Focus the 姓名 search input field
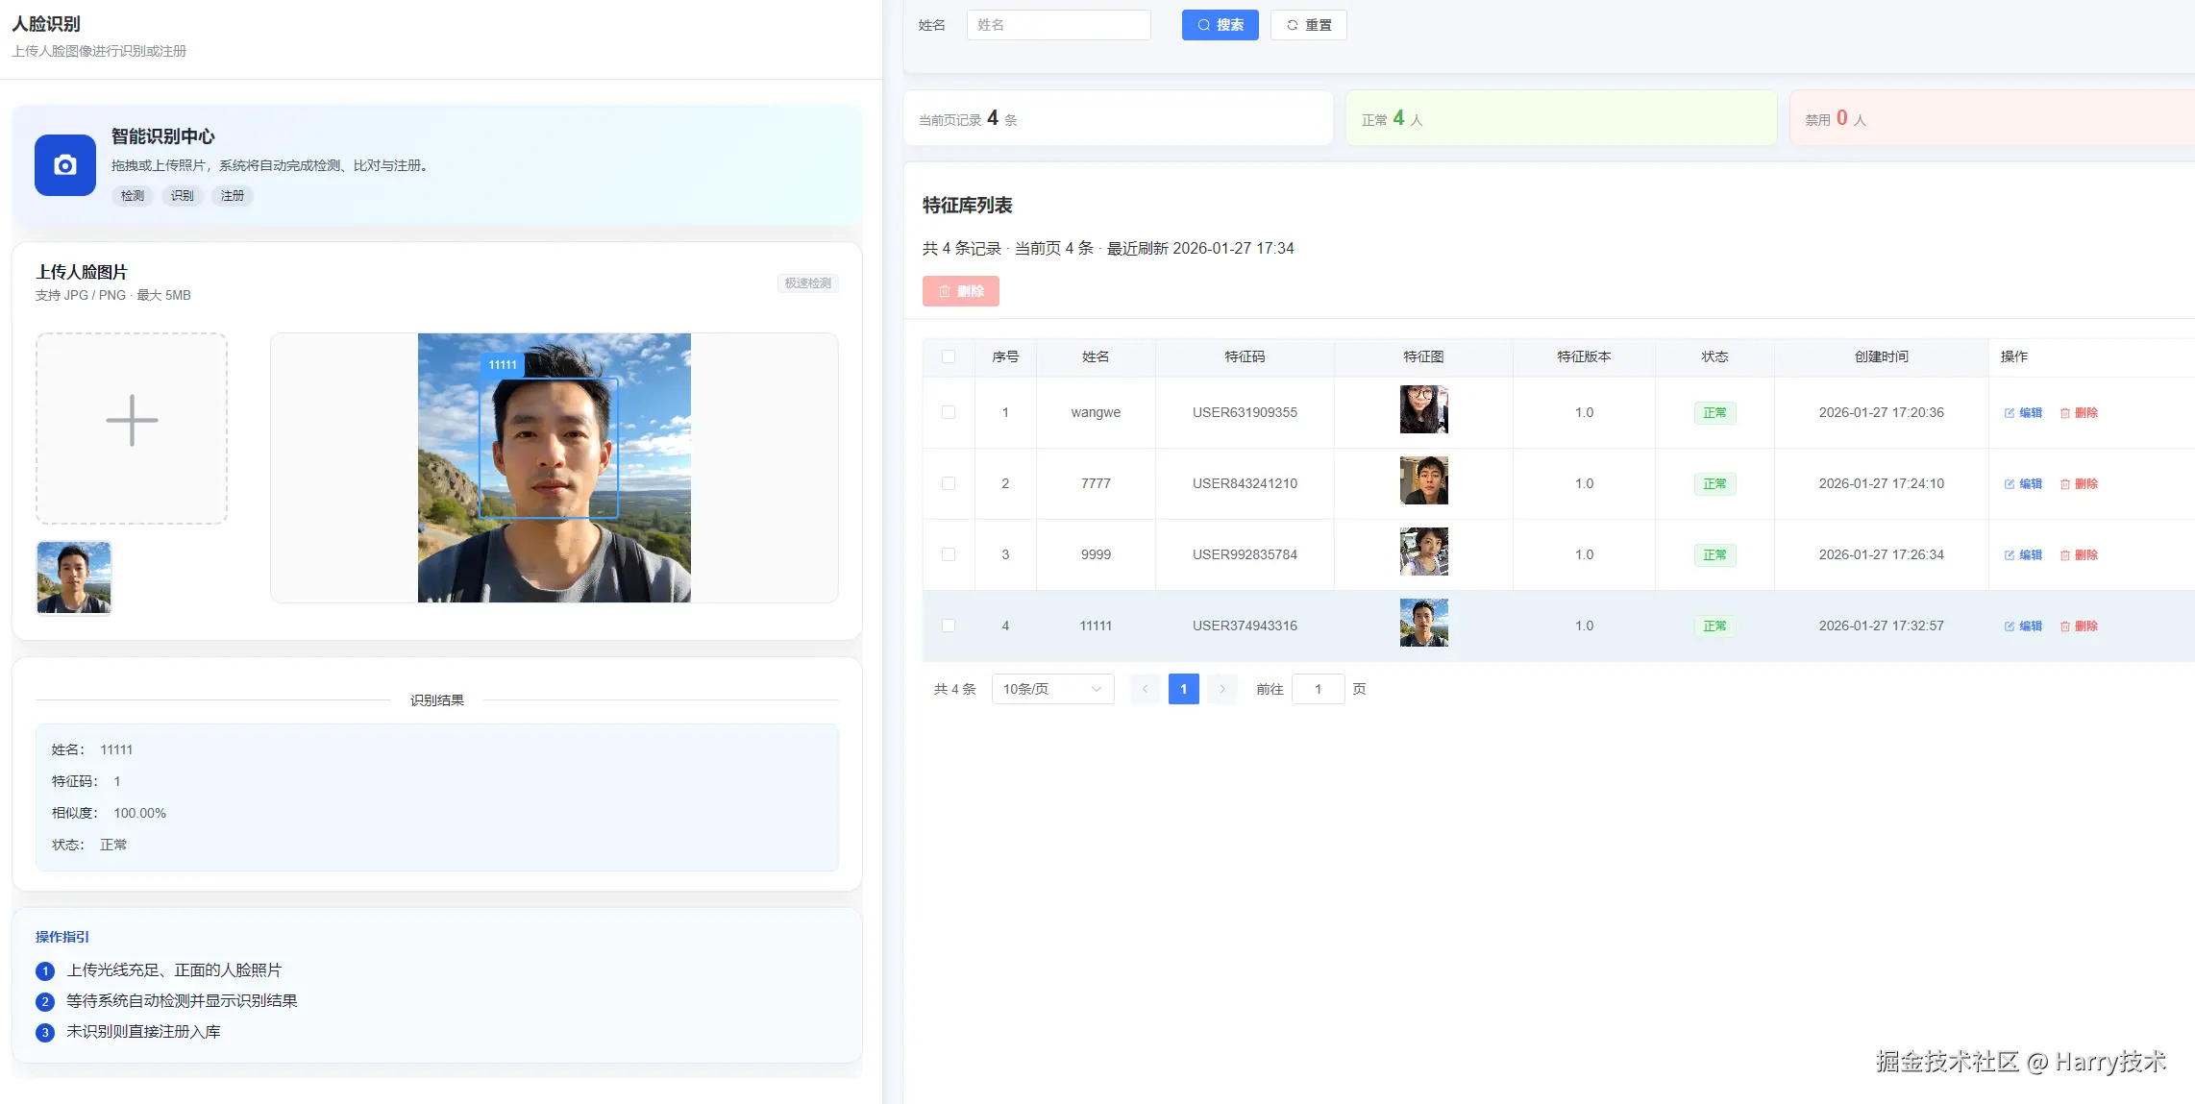The width and height of the screenshot is (2195, 1104). (1058, 25)
